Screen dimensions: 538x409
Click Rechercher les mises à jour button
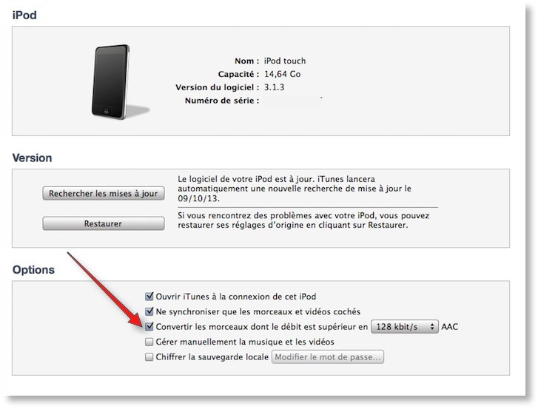[x=104, y=193]
